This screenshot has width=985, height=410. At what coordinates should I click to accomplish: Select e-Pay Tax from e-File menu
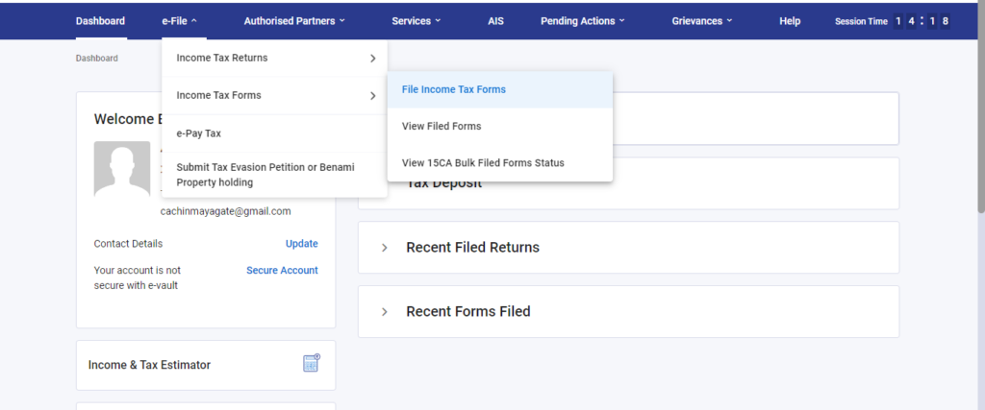(199, 133)
